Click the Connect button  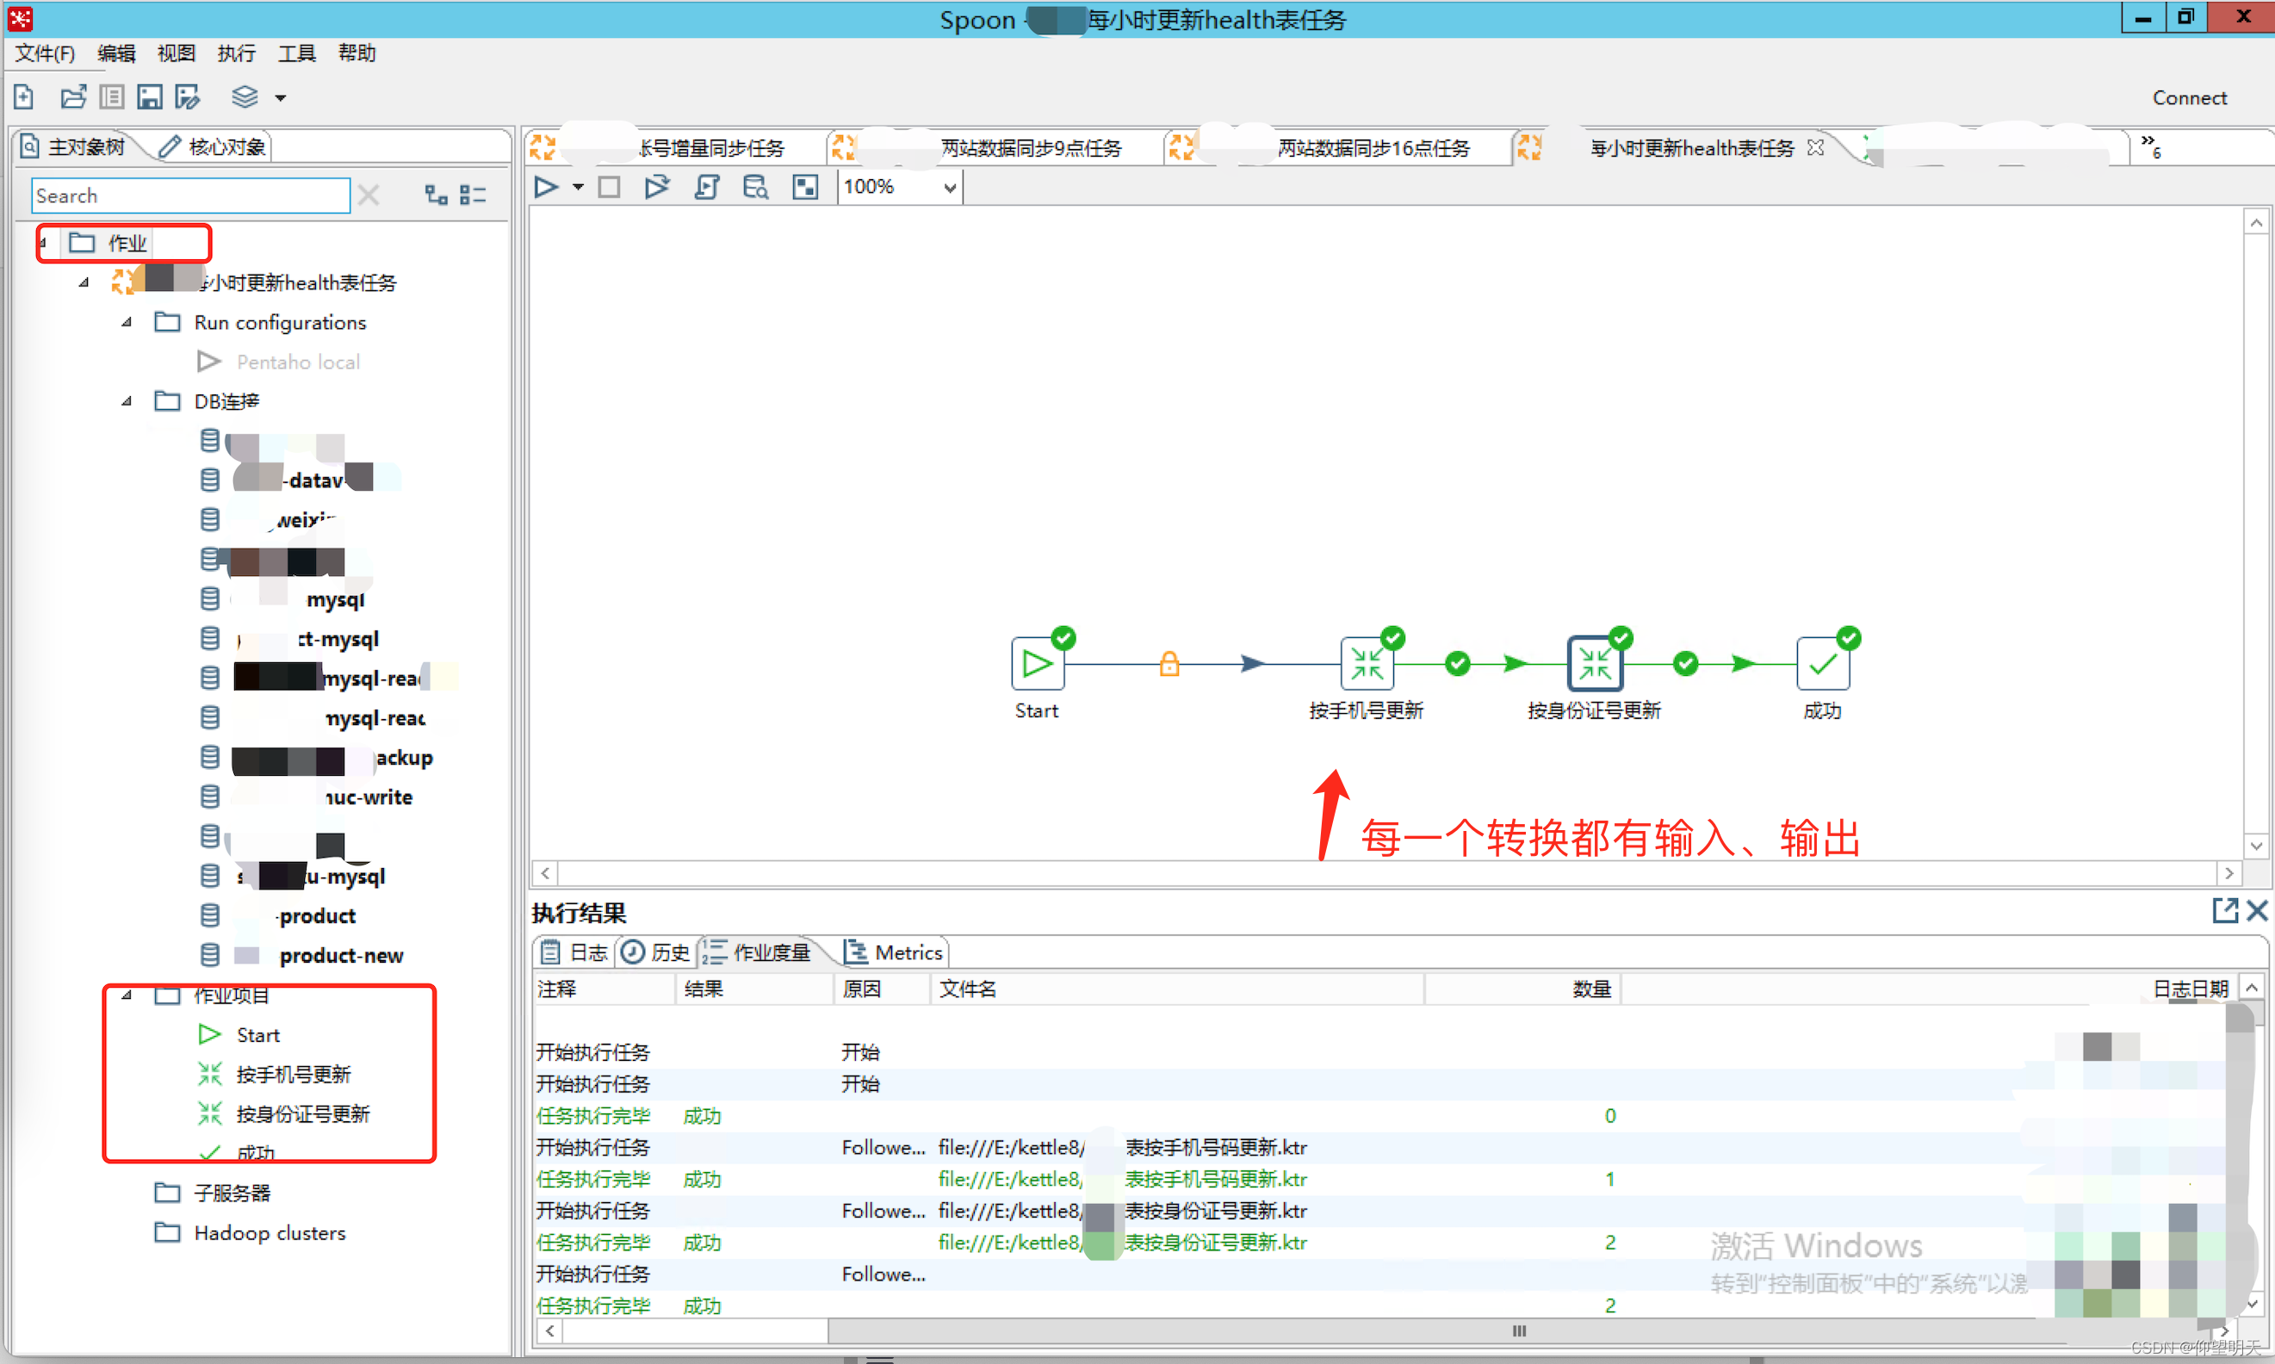tap(2190, 98)
